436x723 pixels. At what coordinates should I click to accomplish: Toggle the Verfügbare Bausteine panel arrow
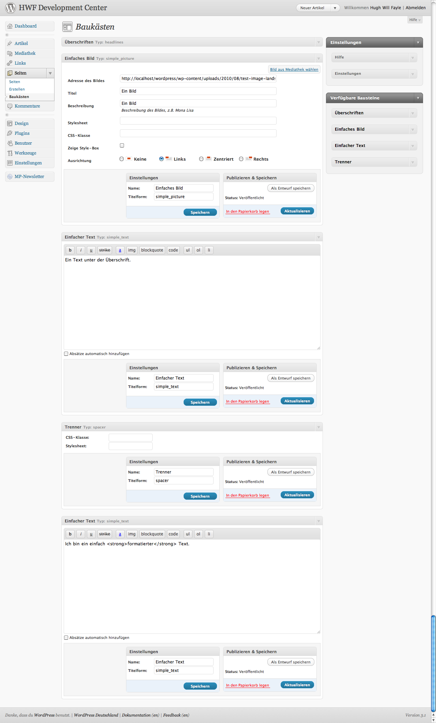(x=418, y=98)
